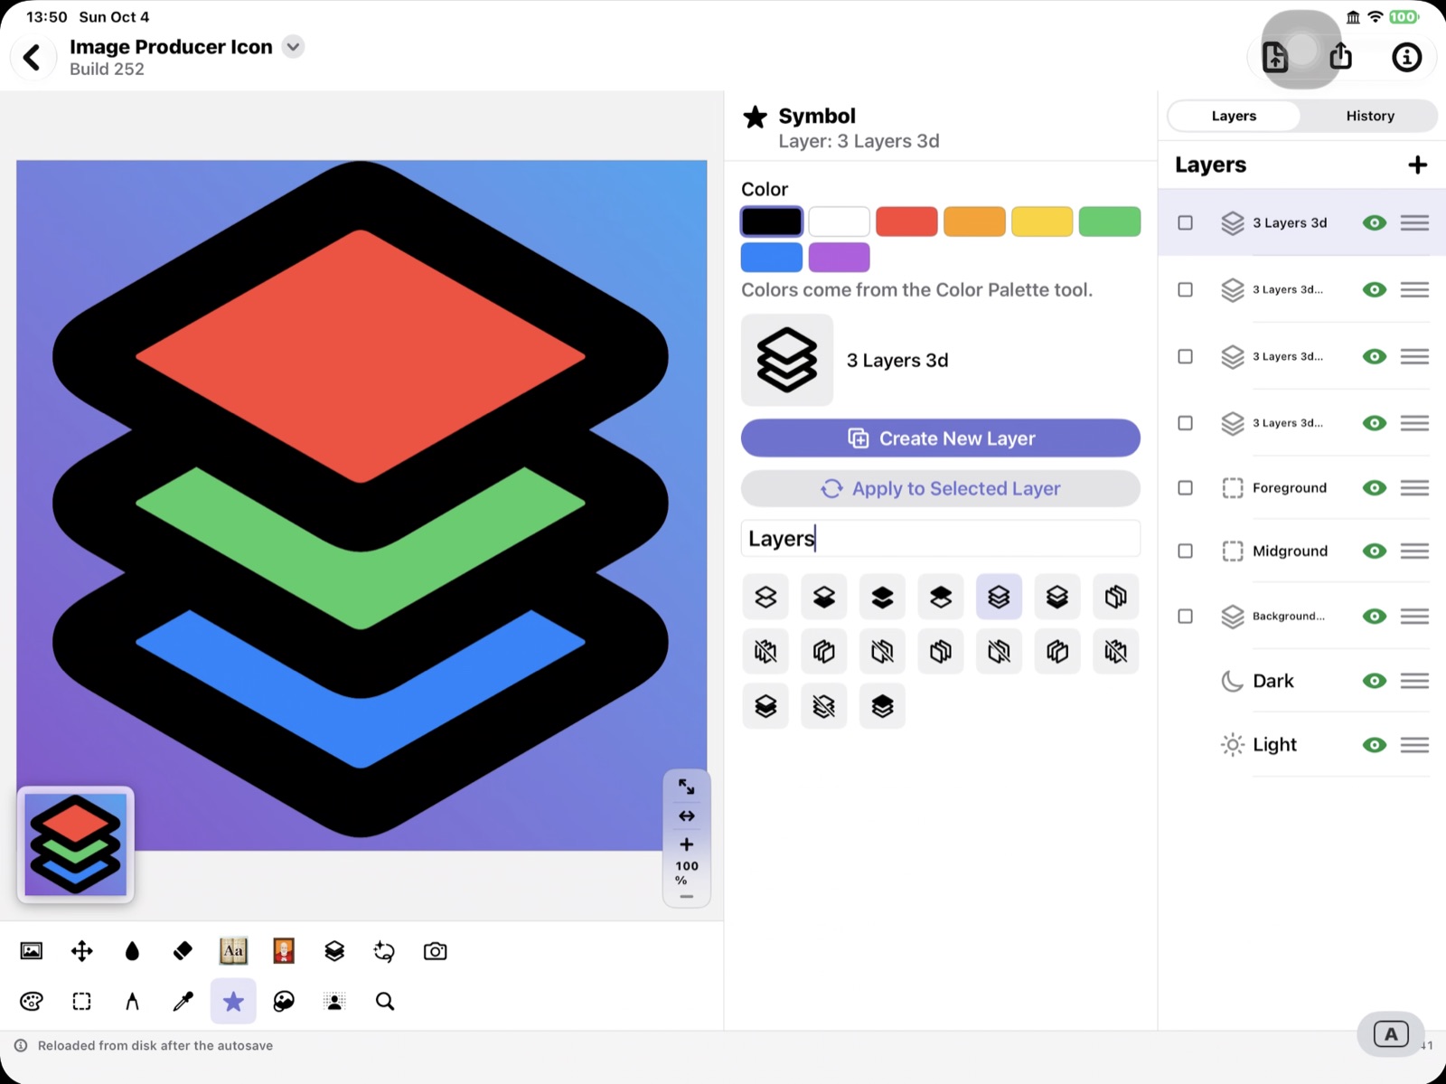This screenshot has width=1446, height=1084.
Task: Zoom out the canvas with the minus button
Action: pos(687,897)
